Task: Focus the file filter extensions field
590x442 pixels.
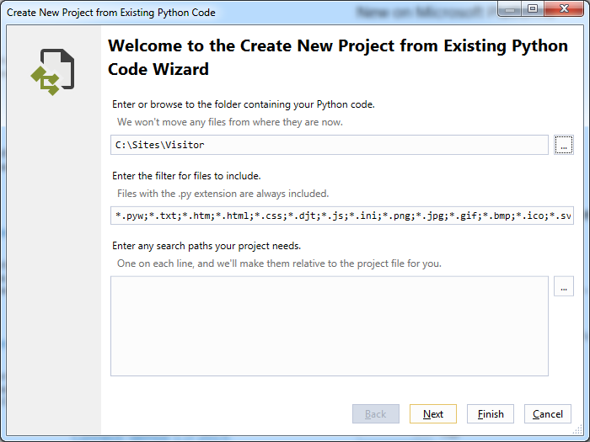Action: click(342, 216)
